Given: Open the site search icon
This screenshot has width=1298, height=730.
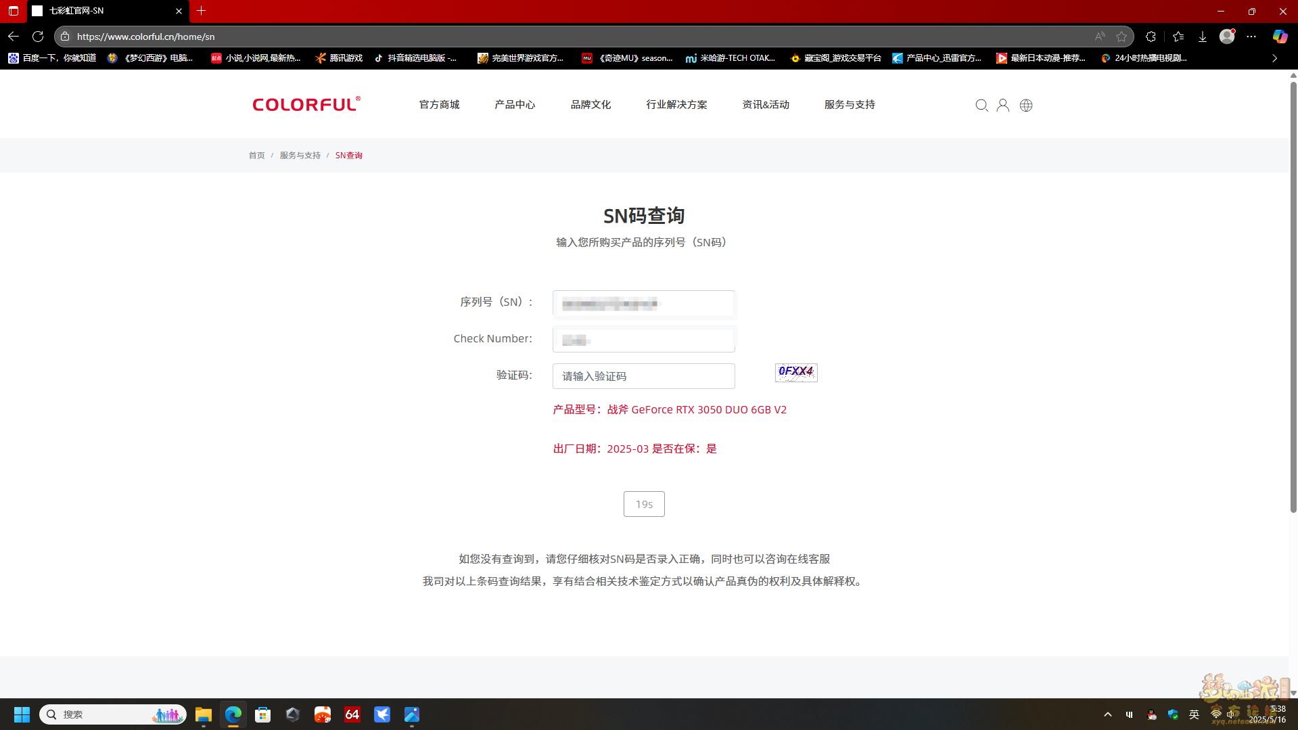Looking at the screenshot, I should 981,105.
